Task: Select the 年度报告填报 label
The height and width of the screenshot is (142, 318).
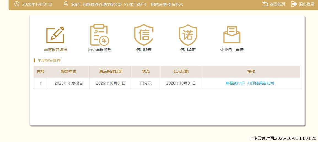Action: pos(56,50)
